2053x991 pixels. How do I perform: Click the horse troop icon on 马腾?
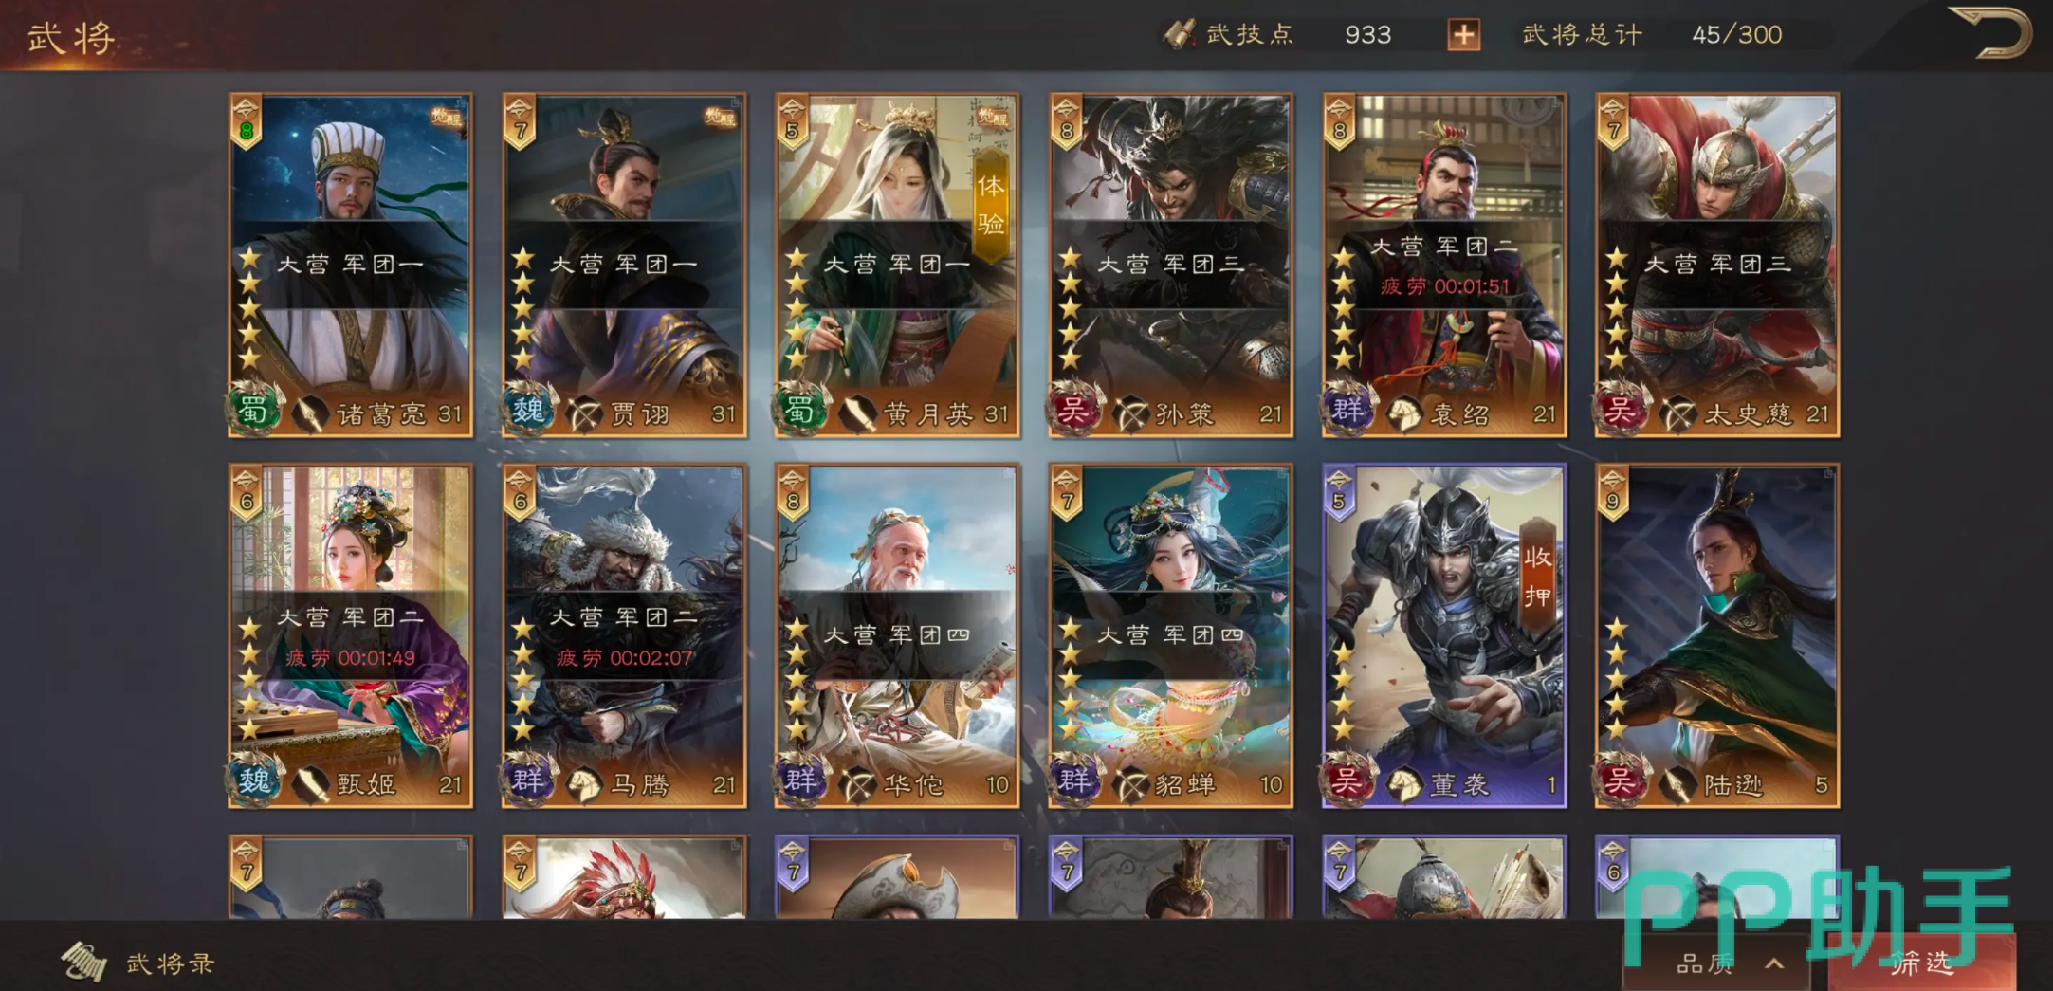(x=583, y=784)
